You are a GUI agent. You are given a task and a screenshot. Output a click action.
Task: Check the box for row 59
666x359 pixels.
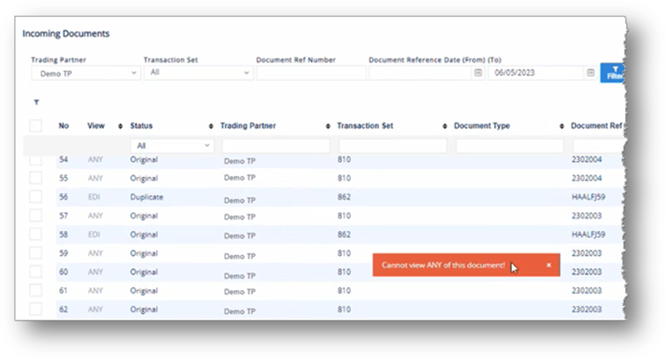tap(36, 253)
